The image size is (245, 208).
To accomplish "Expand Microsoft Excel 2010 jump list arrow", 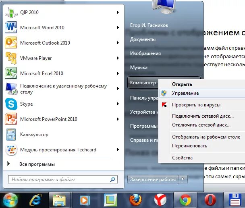I will 118,73.
